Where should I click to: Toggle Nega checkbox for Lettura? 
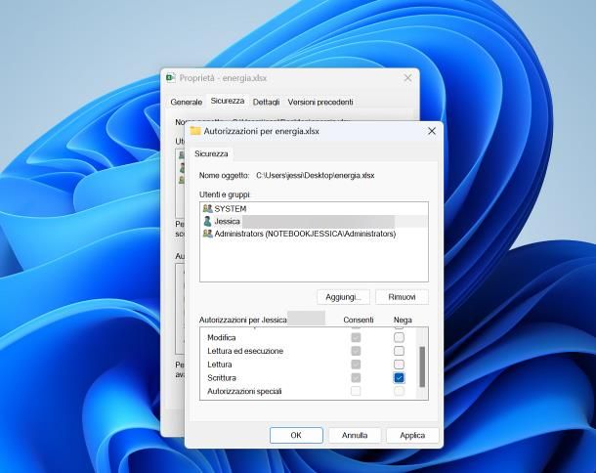point(399,365)
